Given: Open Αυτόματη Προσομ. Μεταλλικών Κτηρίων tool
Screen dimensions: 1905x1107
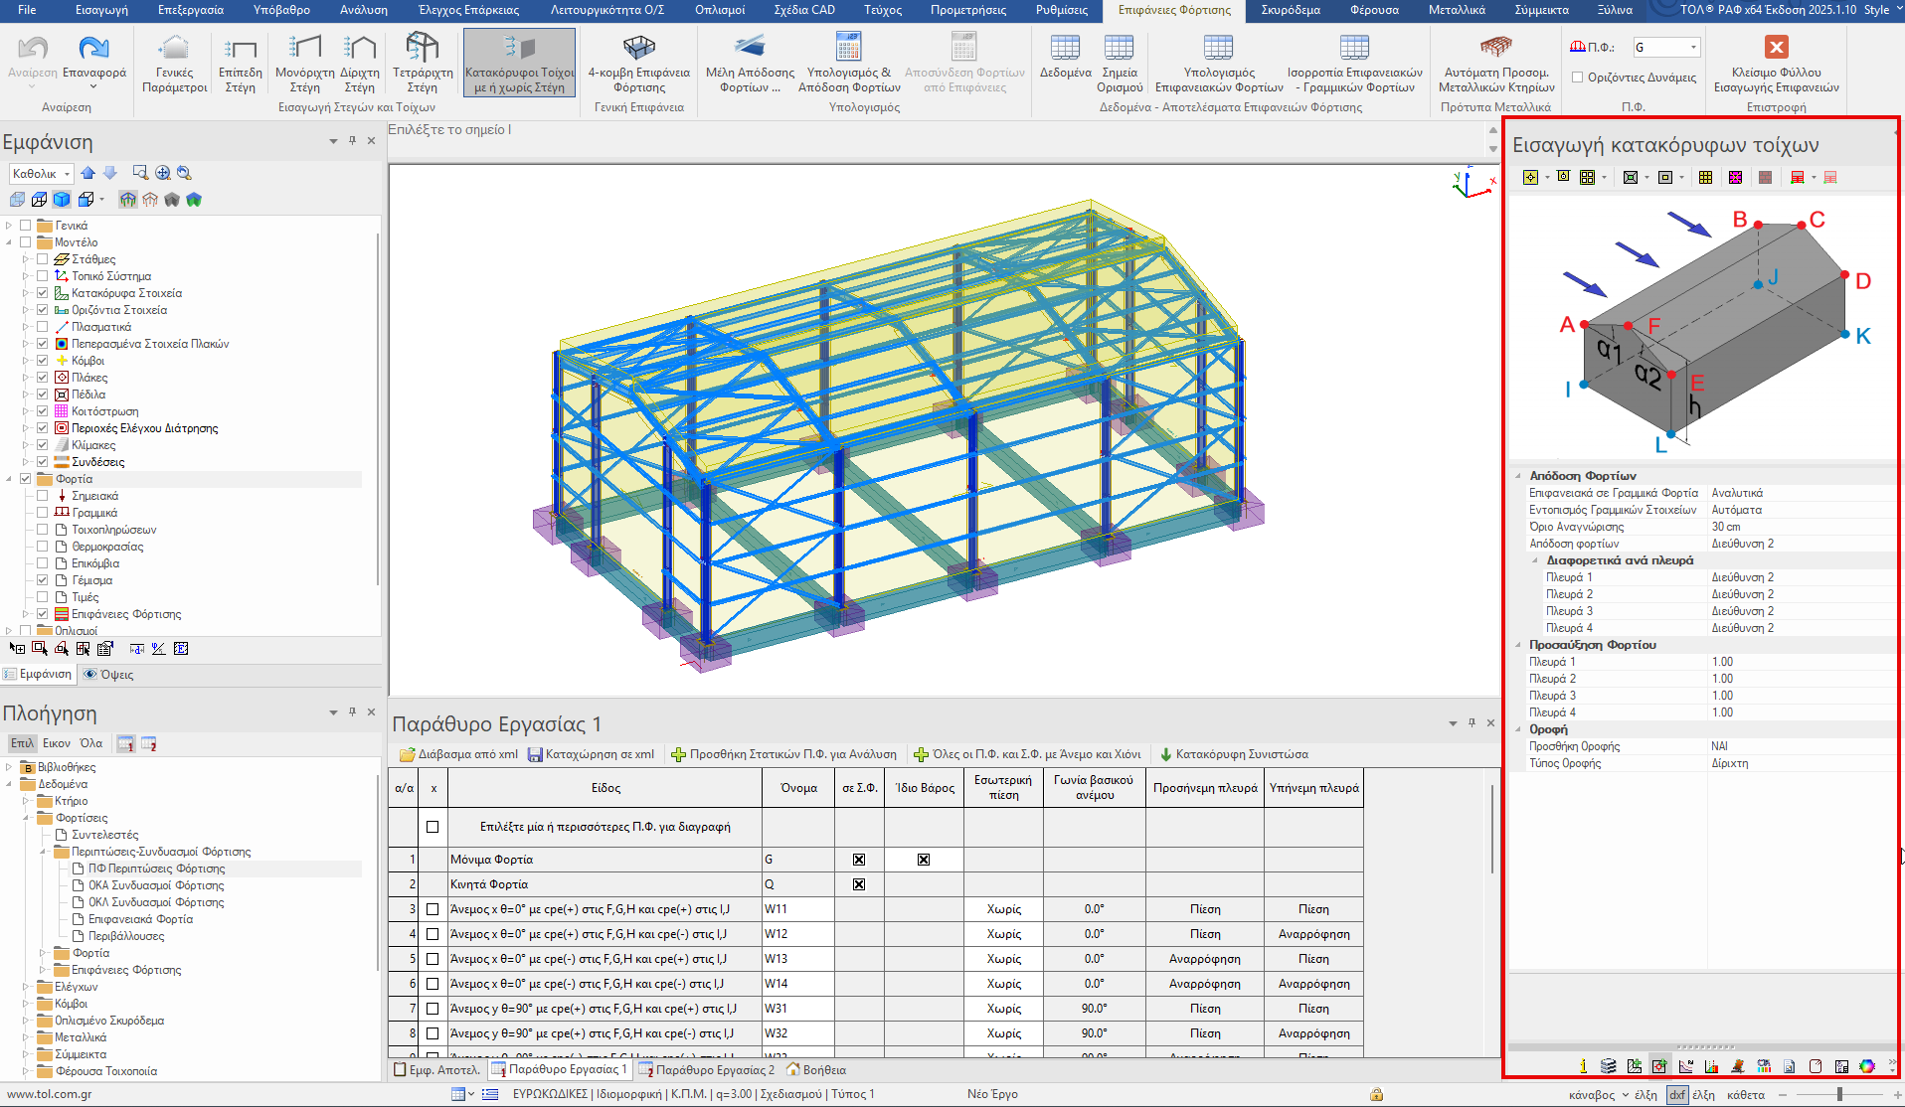Looking at the screenshot, I should [x=1495, y=49].
